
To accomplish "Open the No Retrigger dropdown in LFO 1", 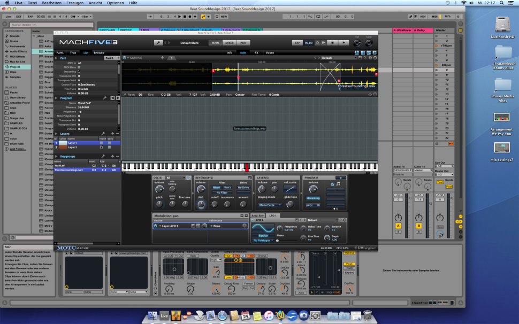I will (263, 241).
